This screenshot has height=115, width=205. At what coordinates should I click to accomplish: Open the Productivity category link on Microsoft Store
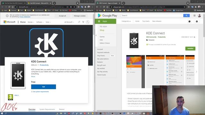44,65
